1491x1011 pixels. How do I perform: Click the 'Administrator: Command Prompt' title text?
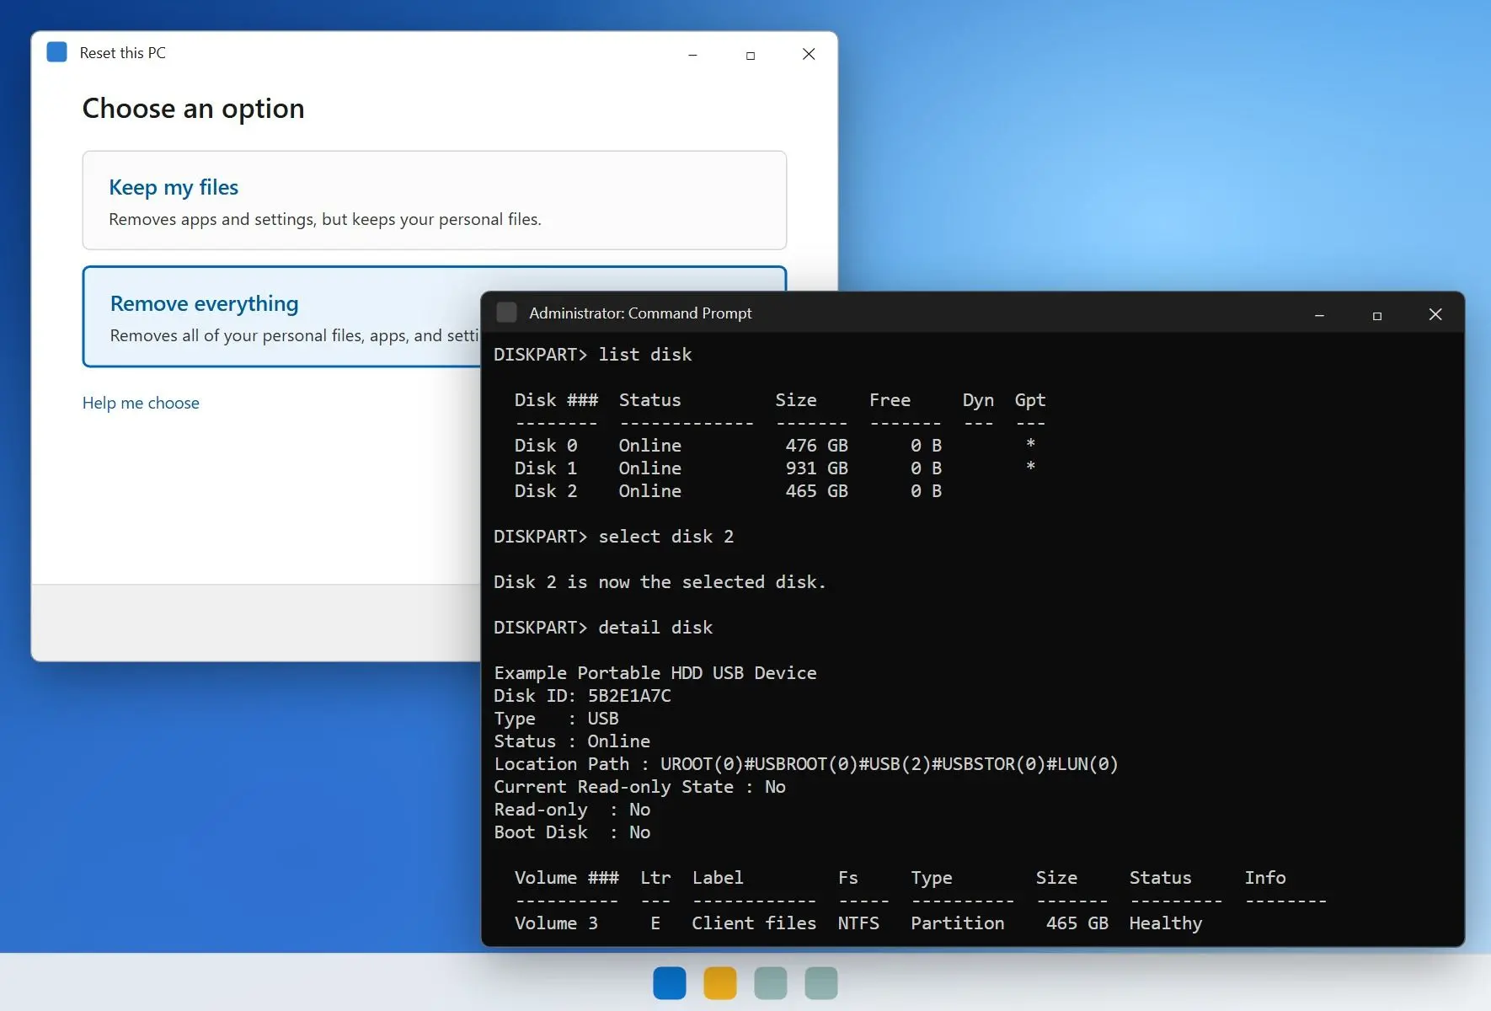point(640,313)
